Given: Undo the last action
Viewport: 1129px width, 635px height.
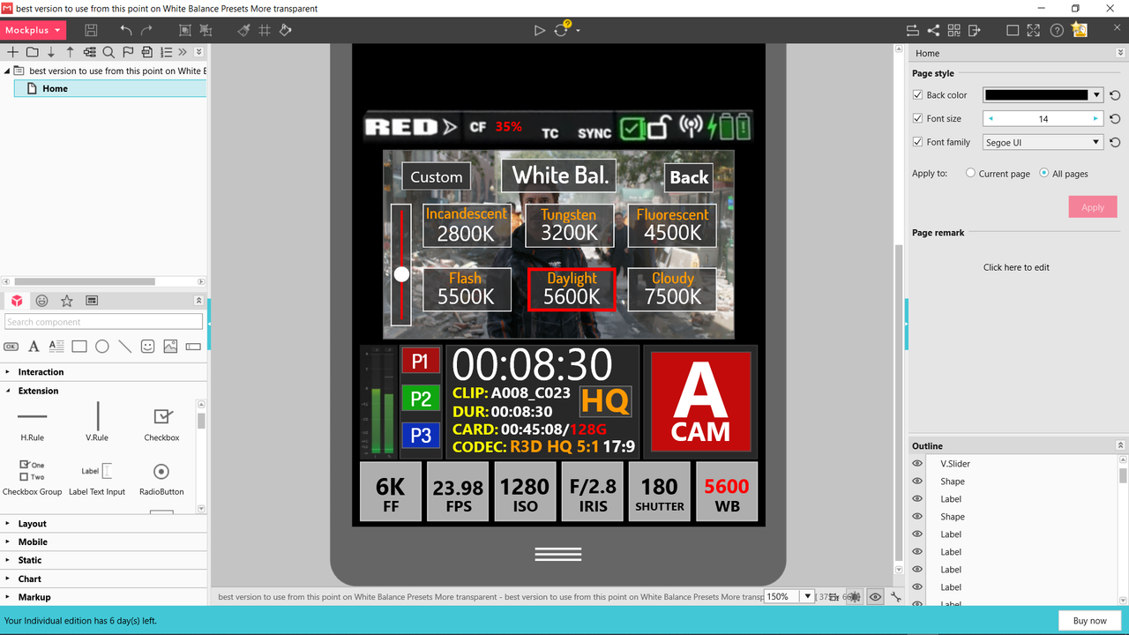Looking at the screenshot, I should 126,30.
